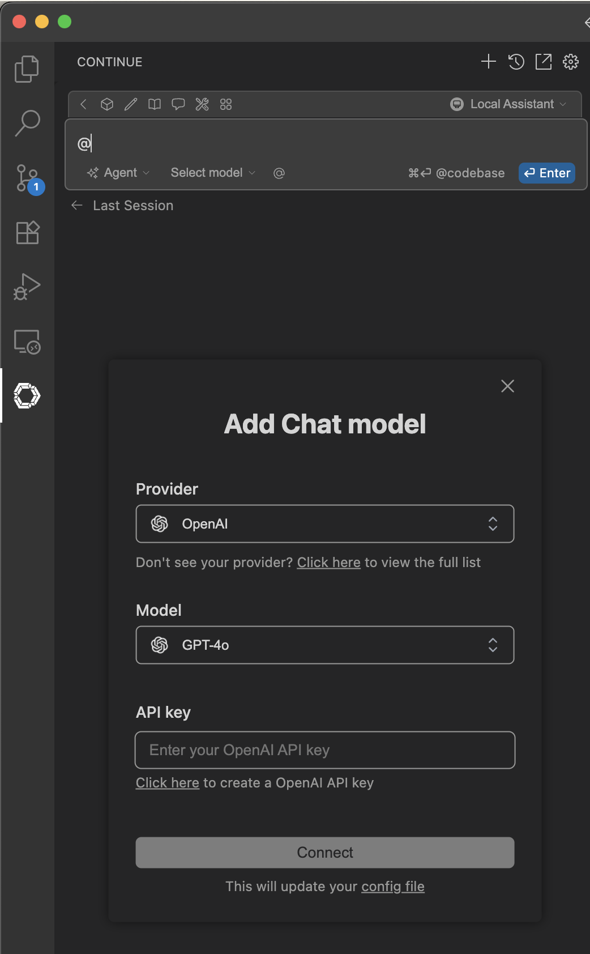
Task: Open the Extensions view
Action: click(27, 232)
